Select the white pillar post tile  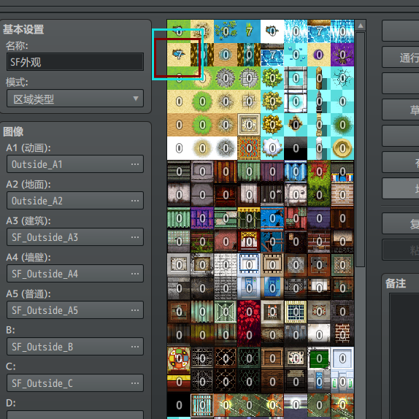319,148
